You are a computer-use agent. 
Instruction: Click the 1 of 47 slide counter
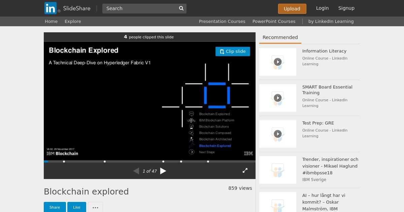(149, 171)
